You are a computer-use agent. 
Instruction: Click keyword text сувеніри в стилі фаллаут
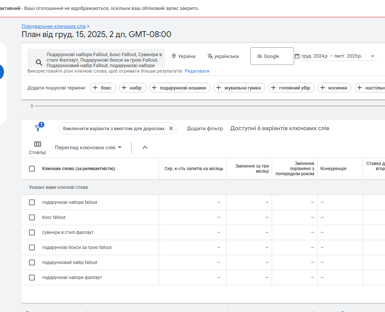click(68, 232)
